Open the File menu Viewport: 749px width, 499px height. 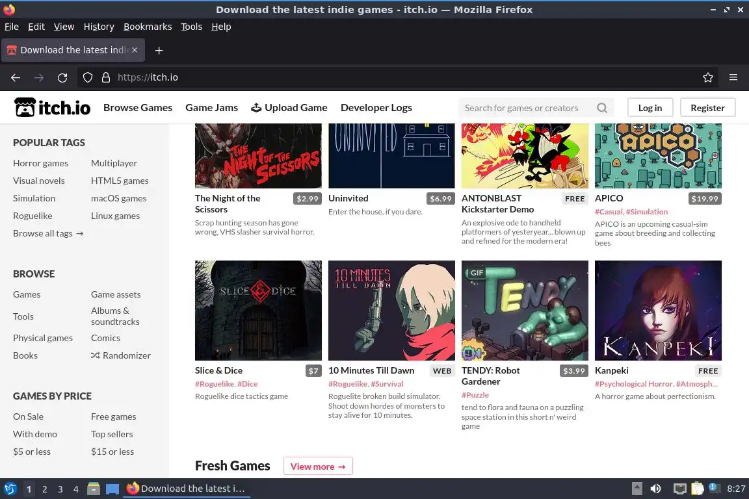pyautogui.click(x=12, y=27)
